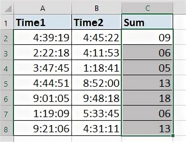Select row 5 header
The image size is (186, 142).
click(x=6, y=83)
